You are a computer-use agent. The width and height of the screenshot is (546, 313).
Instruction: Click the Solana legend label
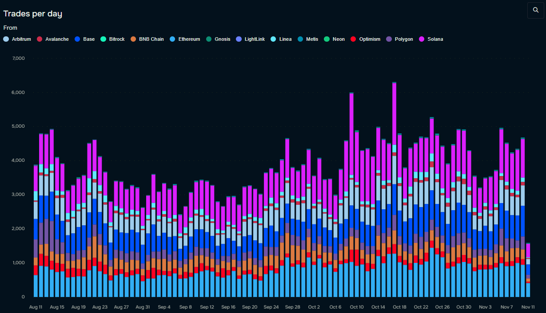tap(435, 39)
